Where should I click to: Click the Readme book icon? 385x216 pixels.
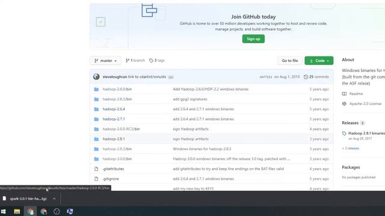coord(344,94)
